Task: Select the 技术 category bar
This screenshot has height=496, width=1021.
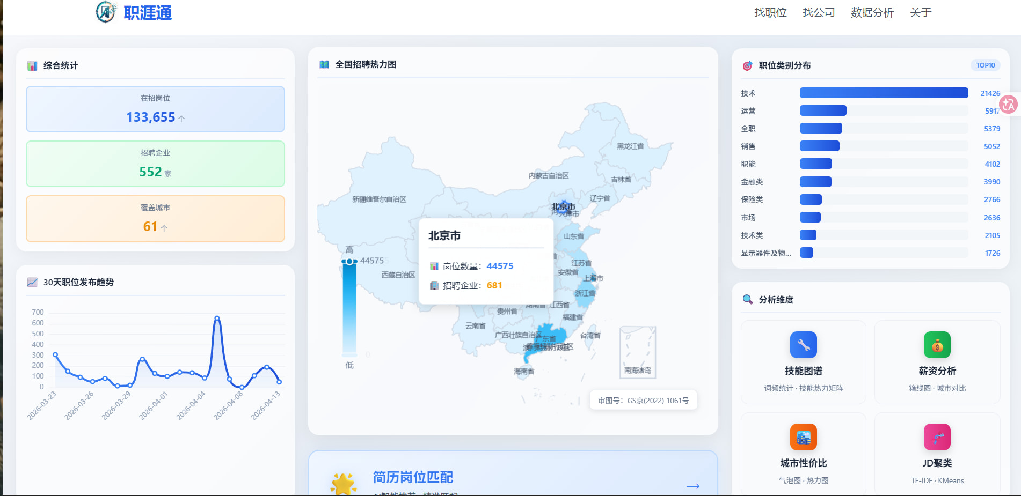Action: [x=884, y=93]
